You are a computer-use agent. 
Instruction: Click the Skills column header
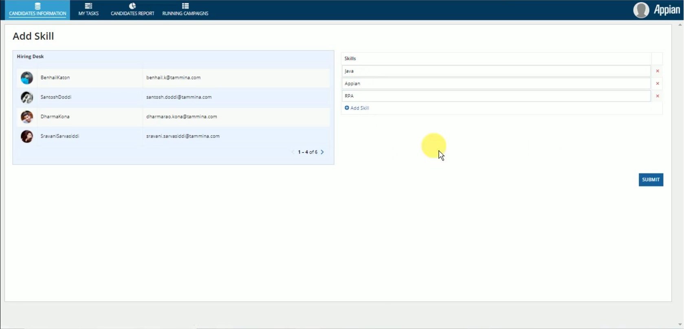pyautogui.click(x=350, y=59)
